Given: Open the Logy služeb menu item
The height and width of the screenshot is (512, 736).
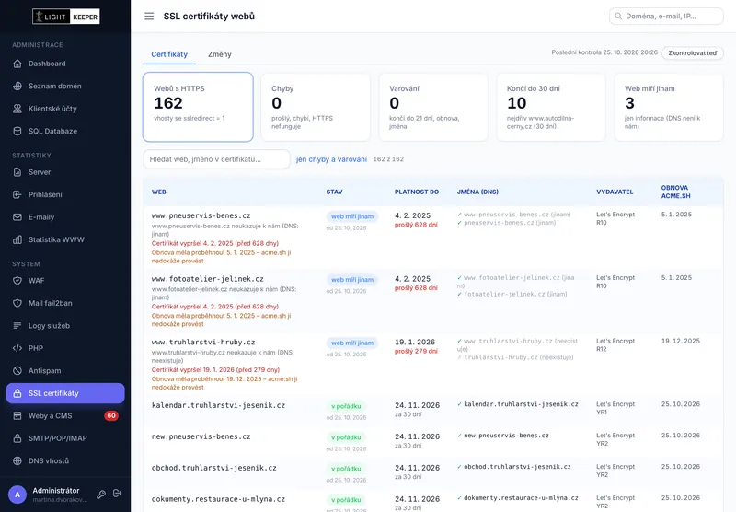Looking at the screenshot, I should click(65, 325).
